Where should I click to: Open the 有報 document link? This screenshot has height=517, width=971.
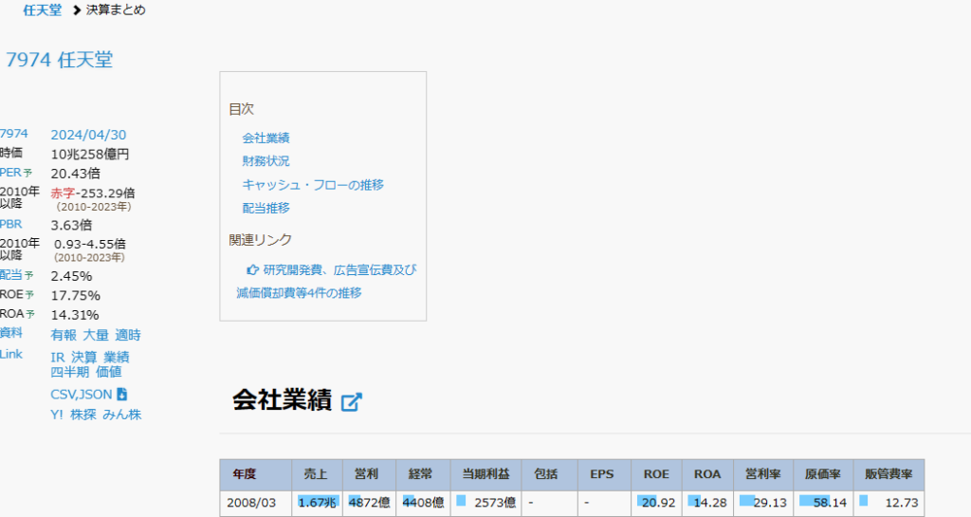tap(64, 335)
